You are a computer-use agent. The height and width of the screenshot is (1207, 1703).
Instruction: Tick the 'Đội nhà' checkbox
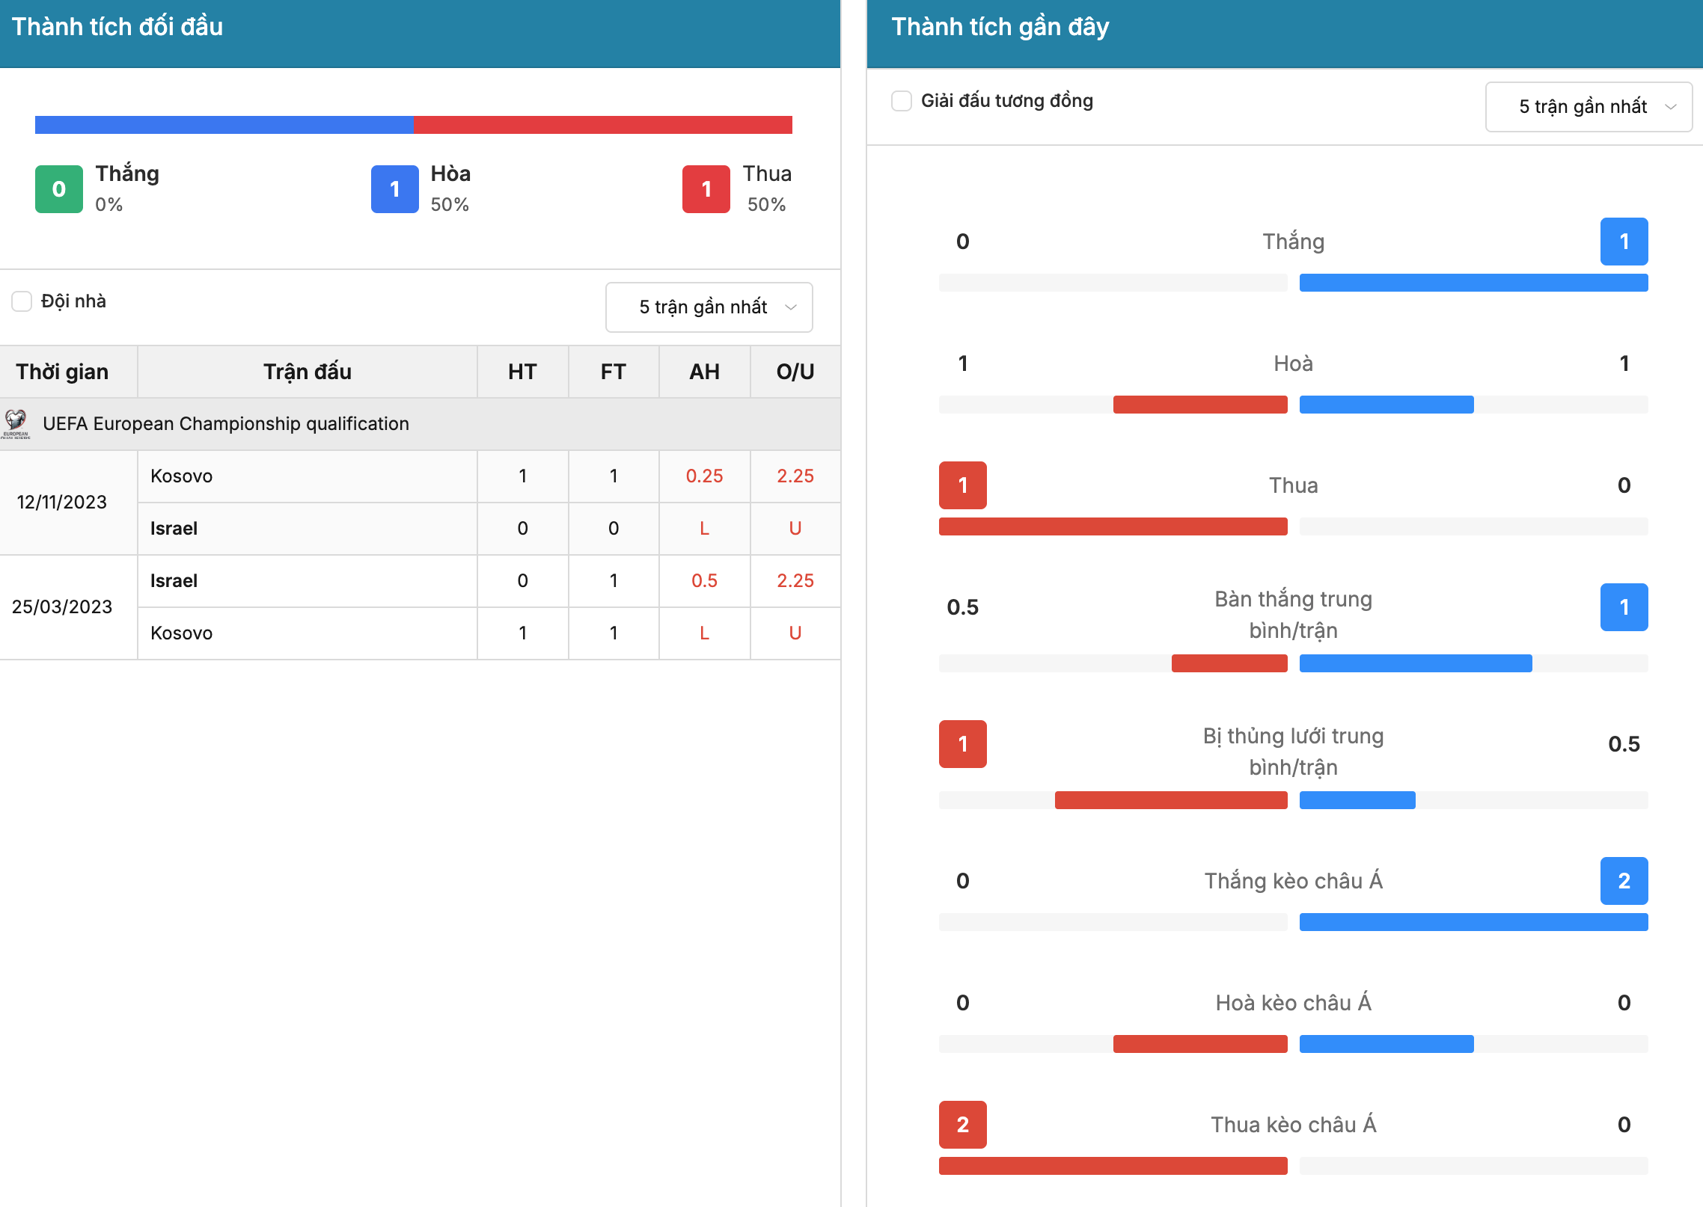click(22, 301)
